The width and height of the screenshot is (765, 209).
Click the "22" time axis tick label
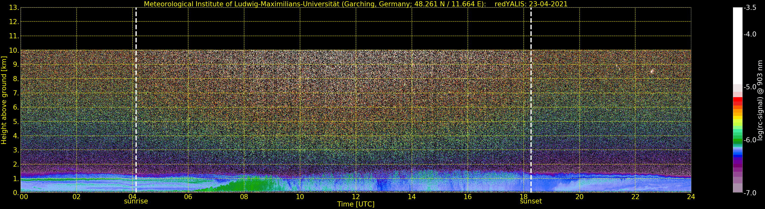[635, 197]
